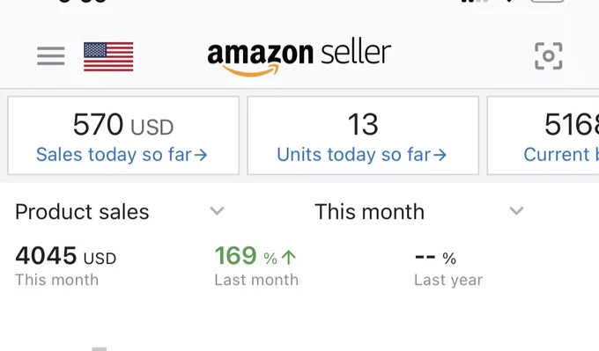The image size is (599, 351).
Task: Tap the amazon seller logo
Action: pyautogui.click(x=299, y=56)
